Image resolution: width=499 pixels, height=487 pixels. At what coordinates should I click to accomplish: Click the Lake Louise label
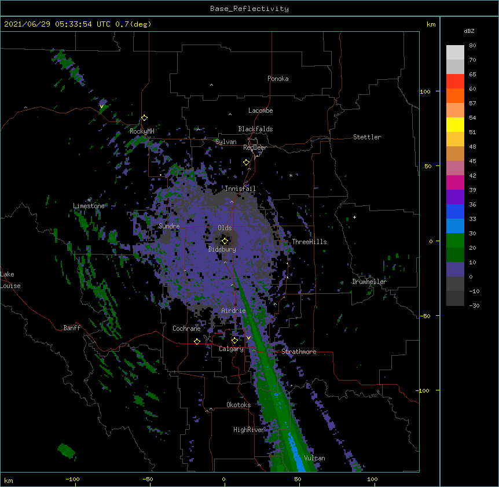pyautogui.click(x=10, y=280)
